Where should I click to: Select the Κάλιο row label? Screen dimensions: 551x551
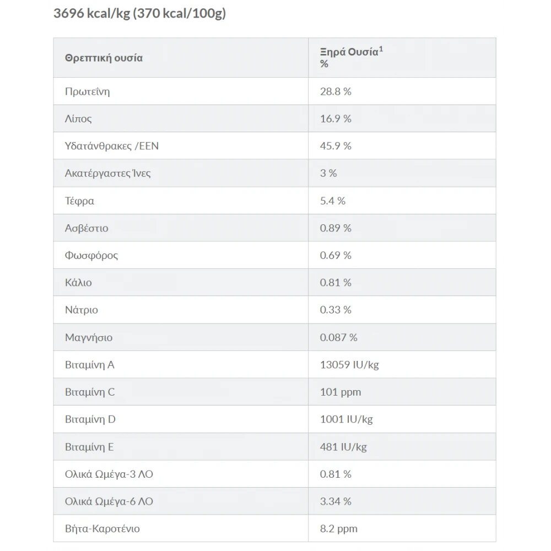pyautogui.click(x=78, y=283)
